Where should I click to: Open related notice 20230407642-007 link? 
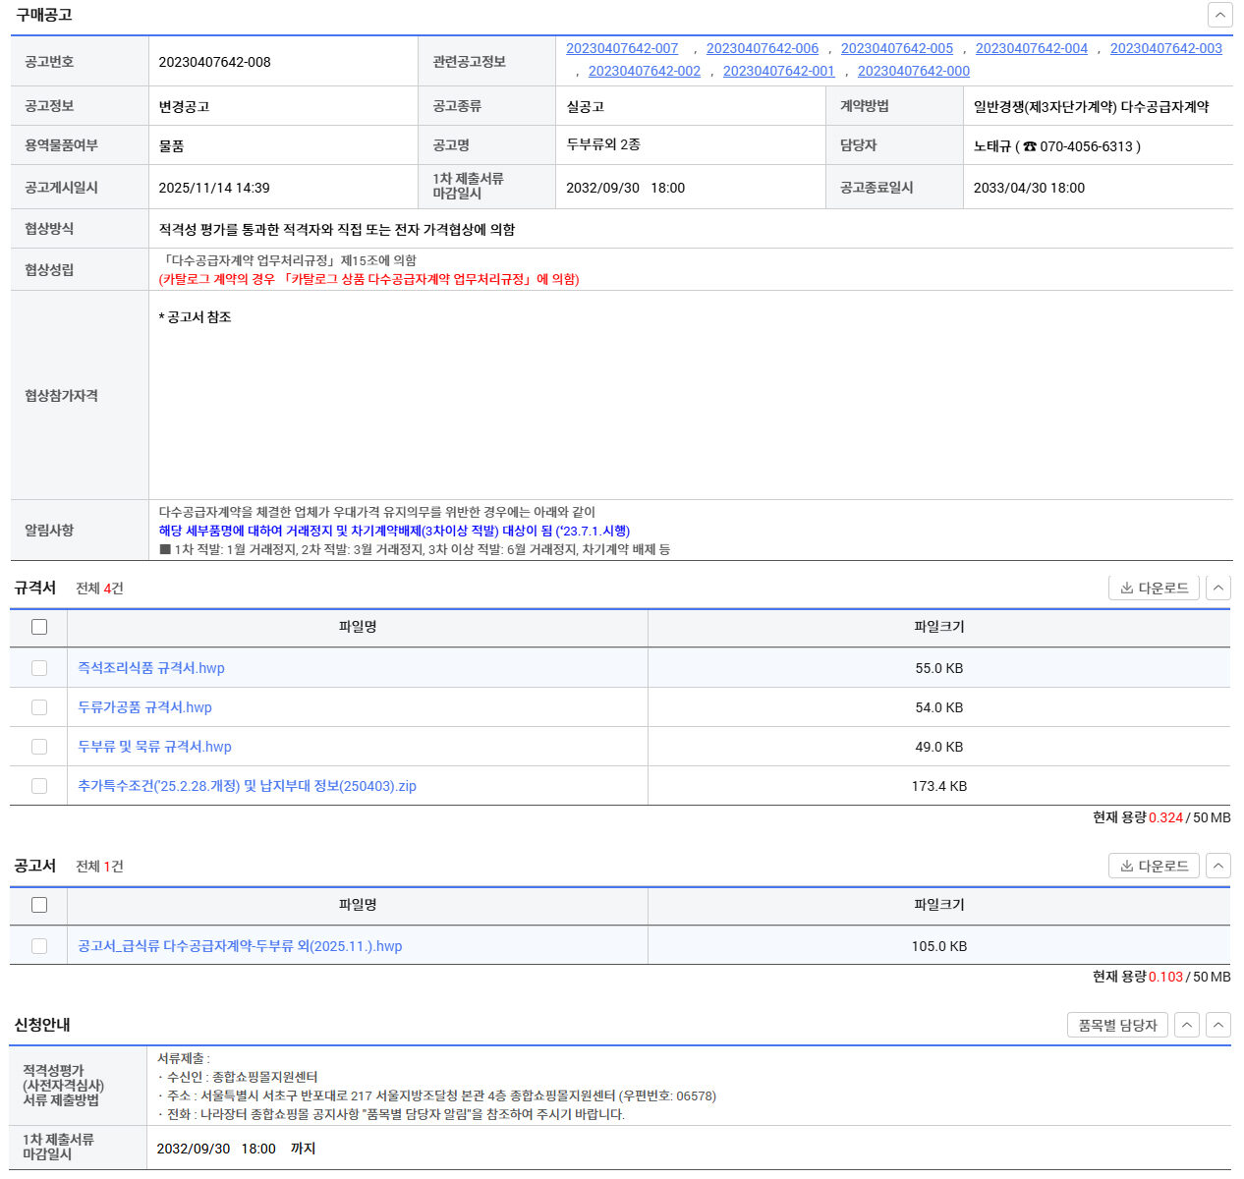tap(622, 48)
